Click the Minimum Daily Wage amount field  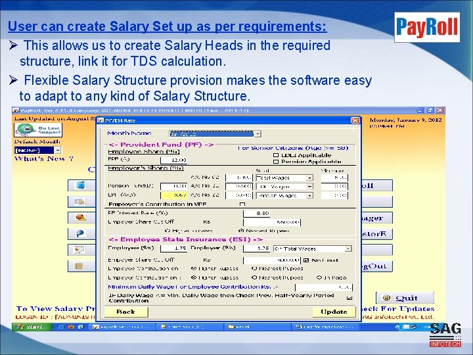point(324,287)
